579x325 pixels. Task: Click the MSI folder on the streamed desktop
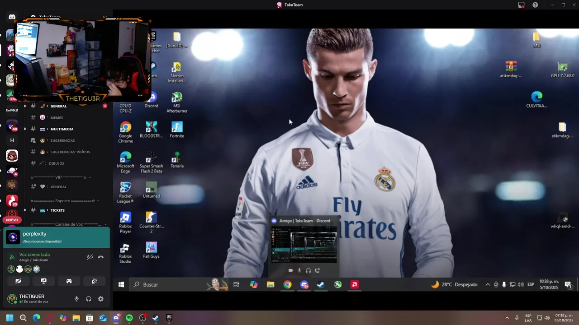click(536, 40)
